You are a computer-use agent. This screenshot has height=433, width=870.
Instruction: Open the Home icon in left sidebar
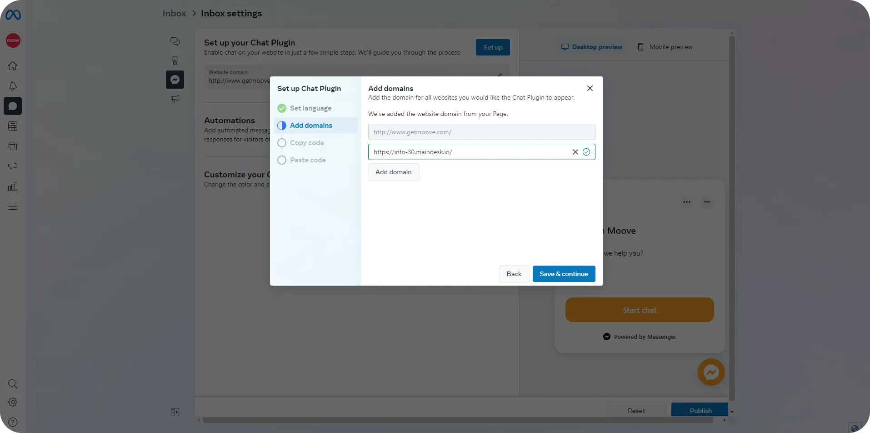tap(13, 65)
